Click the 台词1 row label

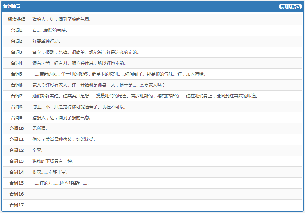pyautogui.click(x=17, y=31)
